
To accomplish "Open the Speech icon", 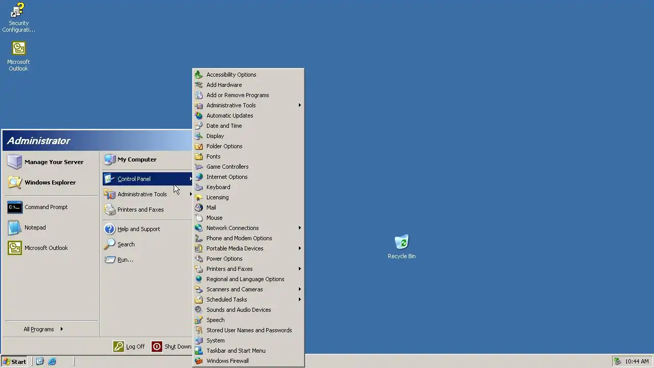I will [199, 320].
